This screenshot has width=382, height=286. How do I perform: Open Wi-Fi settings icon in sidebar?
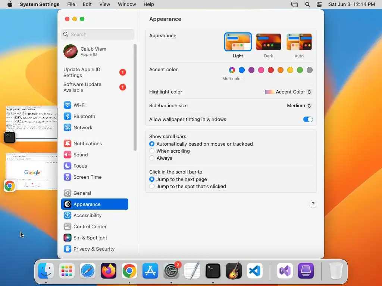click(x=67, y=105)
